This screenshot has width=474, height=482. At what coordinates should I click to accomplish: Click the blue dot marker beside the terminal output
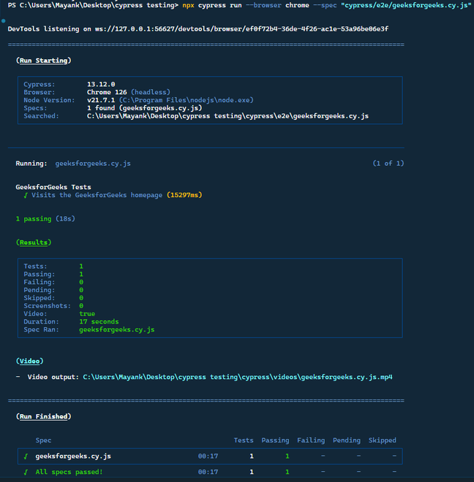4,21
